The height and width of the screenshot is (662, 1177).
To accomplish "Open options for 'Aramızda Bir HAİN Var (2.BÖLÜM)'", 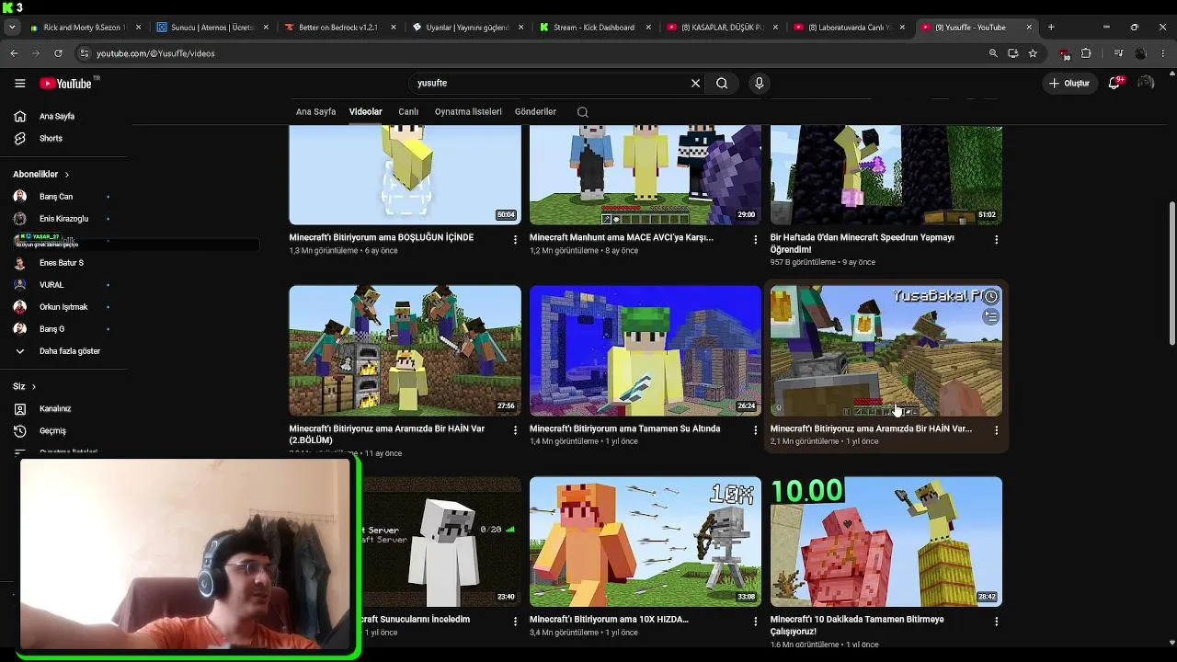I will pos(515,430).
